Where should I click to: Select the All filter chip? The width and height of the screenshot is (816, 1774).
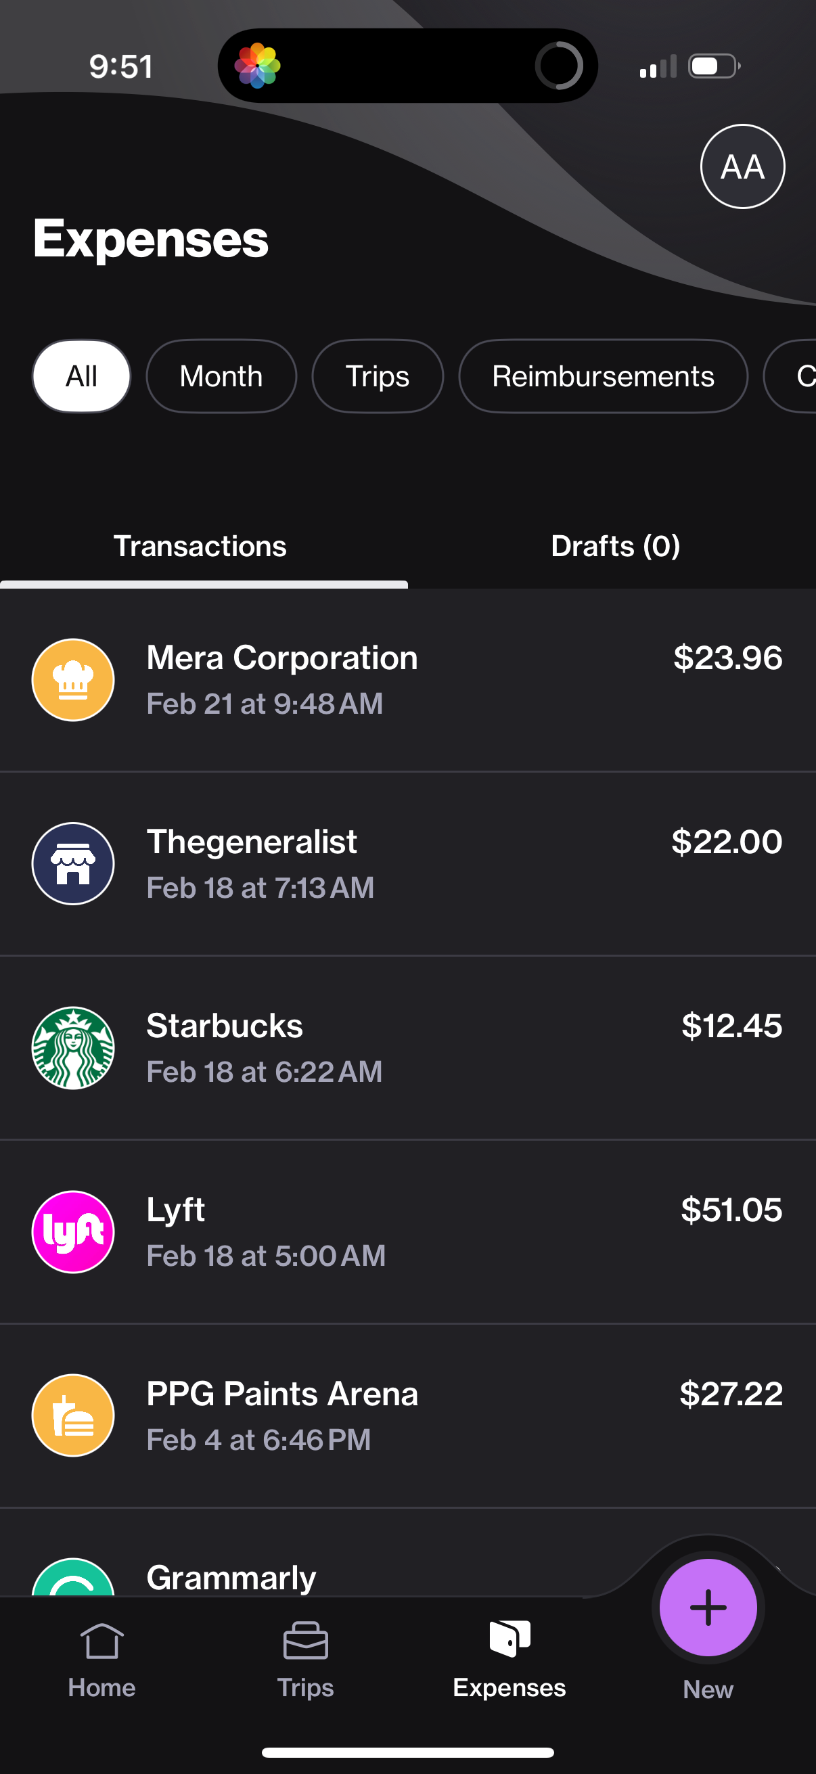coord(81,377)
